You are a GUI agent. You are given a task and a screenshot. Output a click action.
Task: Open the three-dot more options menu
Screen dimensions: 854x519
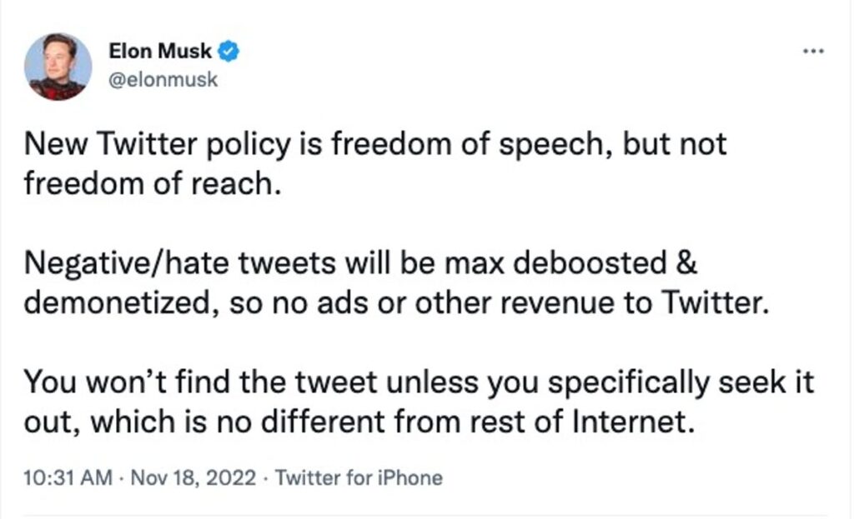(x=813, y=51)
